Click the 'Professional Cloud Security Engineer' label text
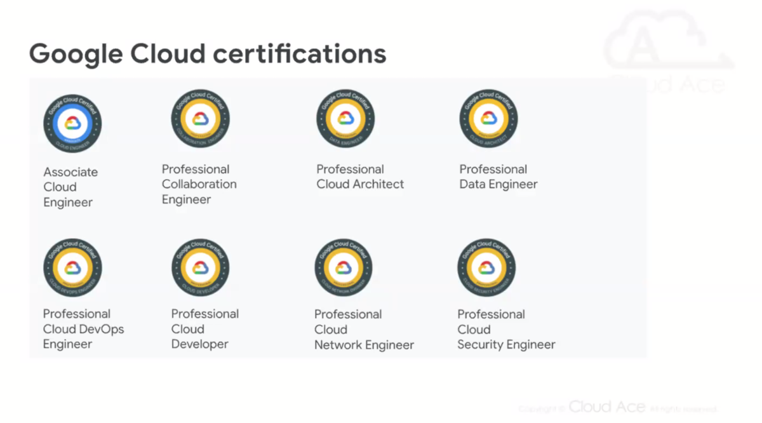Viewport: 762px width, 423px height. coord(506,330)
